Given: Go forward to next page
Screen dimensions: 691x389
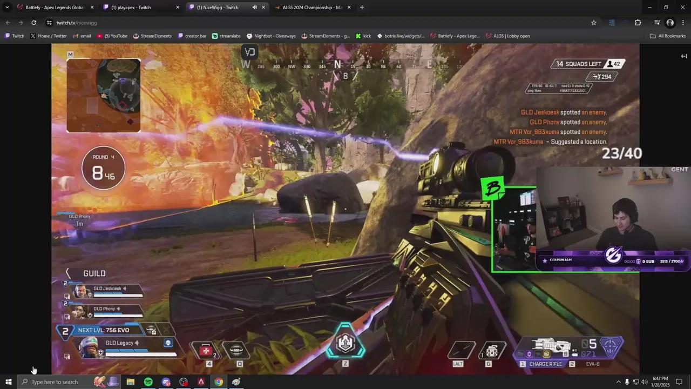Looking at the screenshot, I should click(x=21, y=23).
